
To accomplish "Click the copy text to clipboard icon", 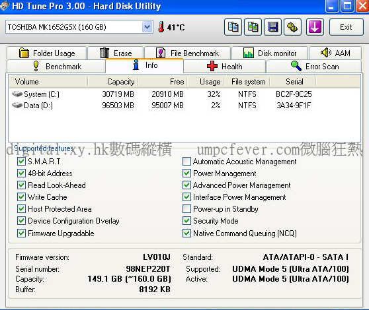I will (x=233, y=27).
